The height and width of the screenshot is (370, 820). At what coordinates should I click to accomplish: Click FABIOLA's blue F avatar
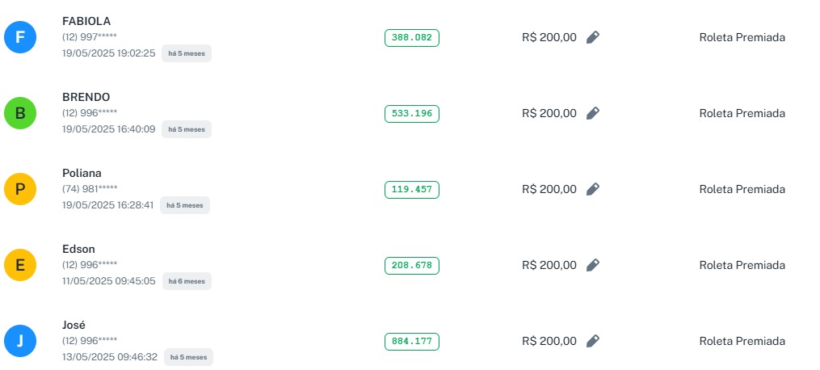[x=20, y=38]
